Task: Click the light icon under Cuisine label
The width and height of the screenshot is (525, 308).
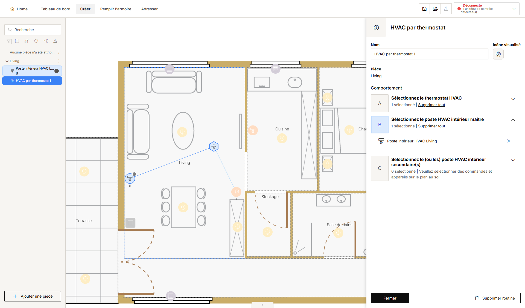Action: pyautogui.click(x=282, y=138)
